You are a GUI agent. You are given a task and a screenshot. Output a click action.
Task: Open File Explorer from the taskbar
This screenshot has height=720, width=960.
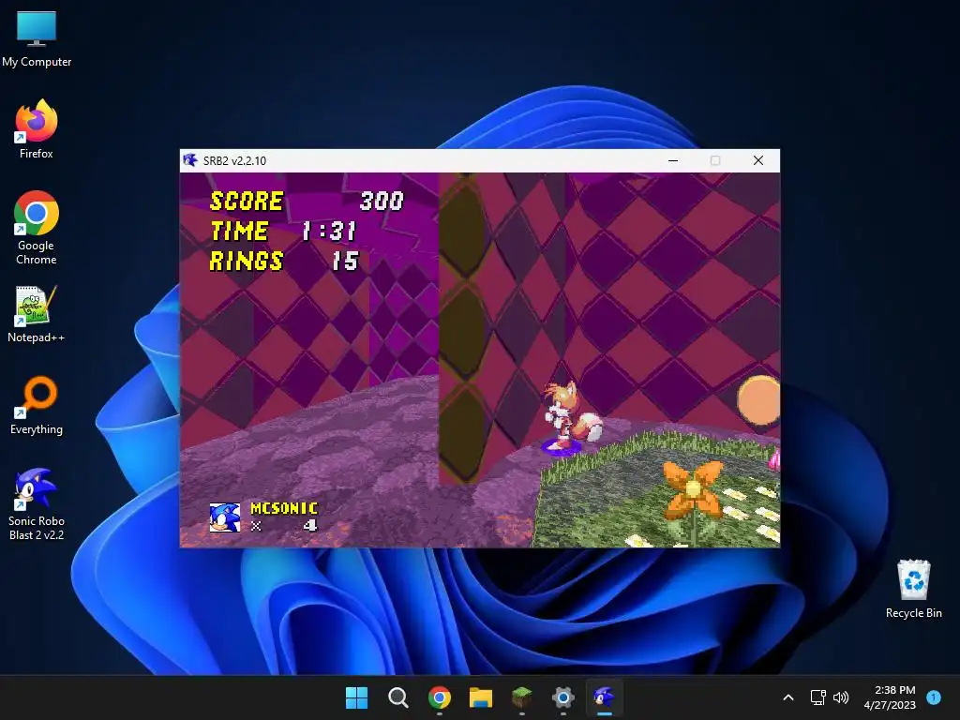481,697
